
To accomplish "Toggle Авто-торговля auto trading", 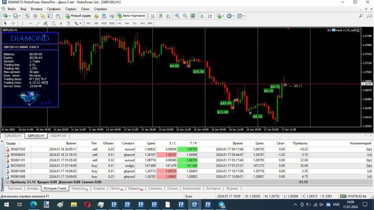I will click(131, 16).
